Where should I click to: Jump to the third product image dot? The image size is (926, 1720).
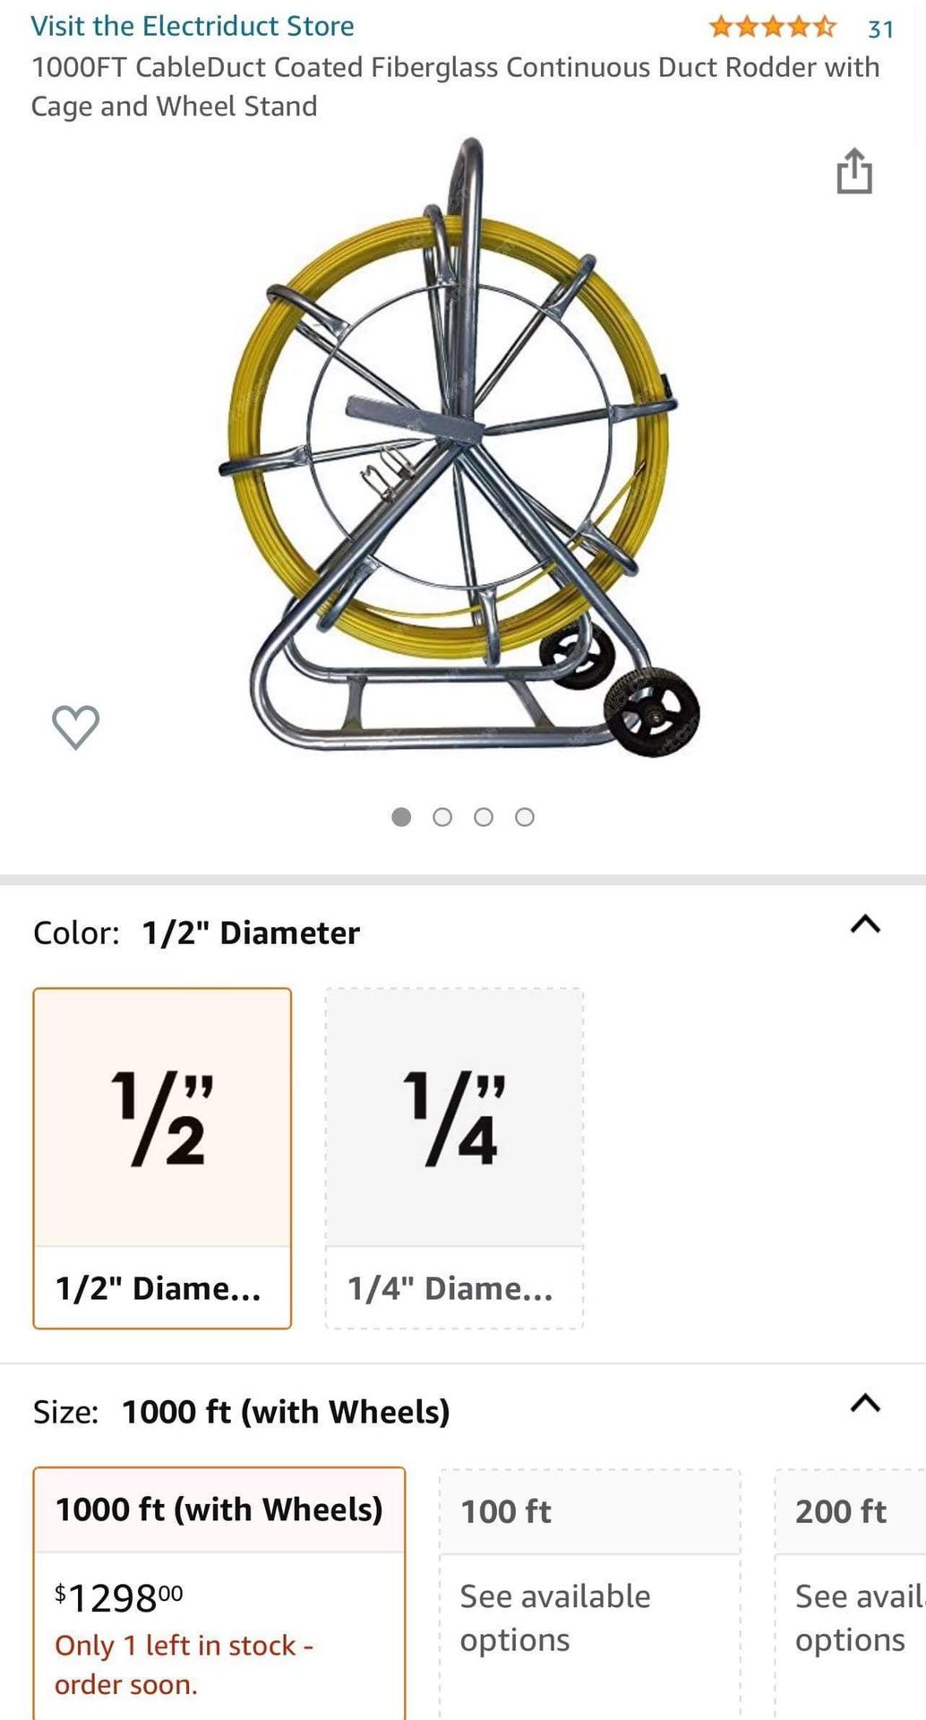[x=484, y=817]
